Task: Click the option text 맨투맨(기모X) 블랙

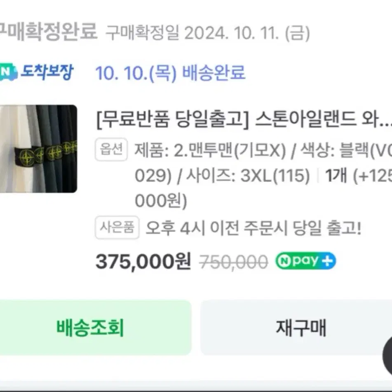Action: (x=263, y=150)
